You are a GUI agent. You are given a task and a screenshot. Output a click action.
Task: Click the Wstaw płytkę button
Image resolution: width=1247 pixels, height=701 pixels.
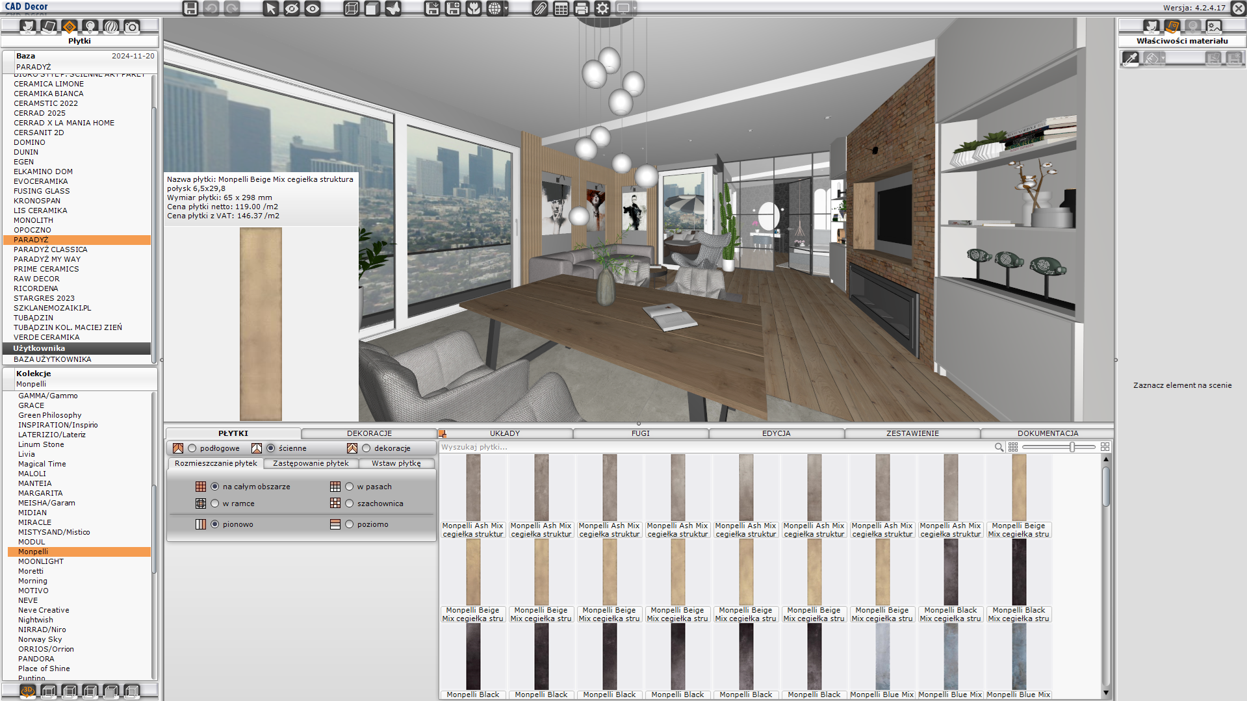click(396, 463)
